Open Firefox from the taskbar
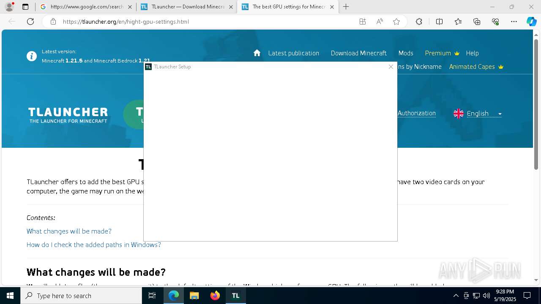Screen dimensions: 541x304 pos(215,296)
